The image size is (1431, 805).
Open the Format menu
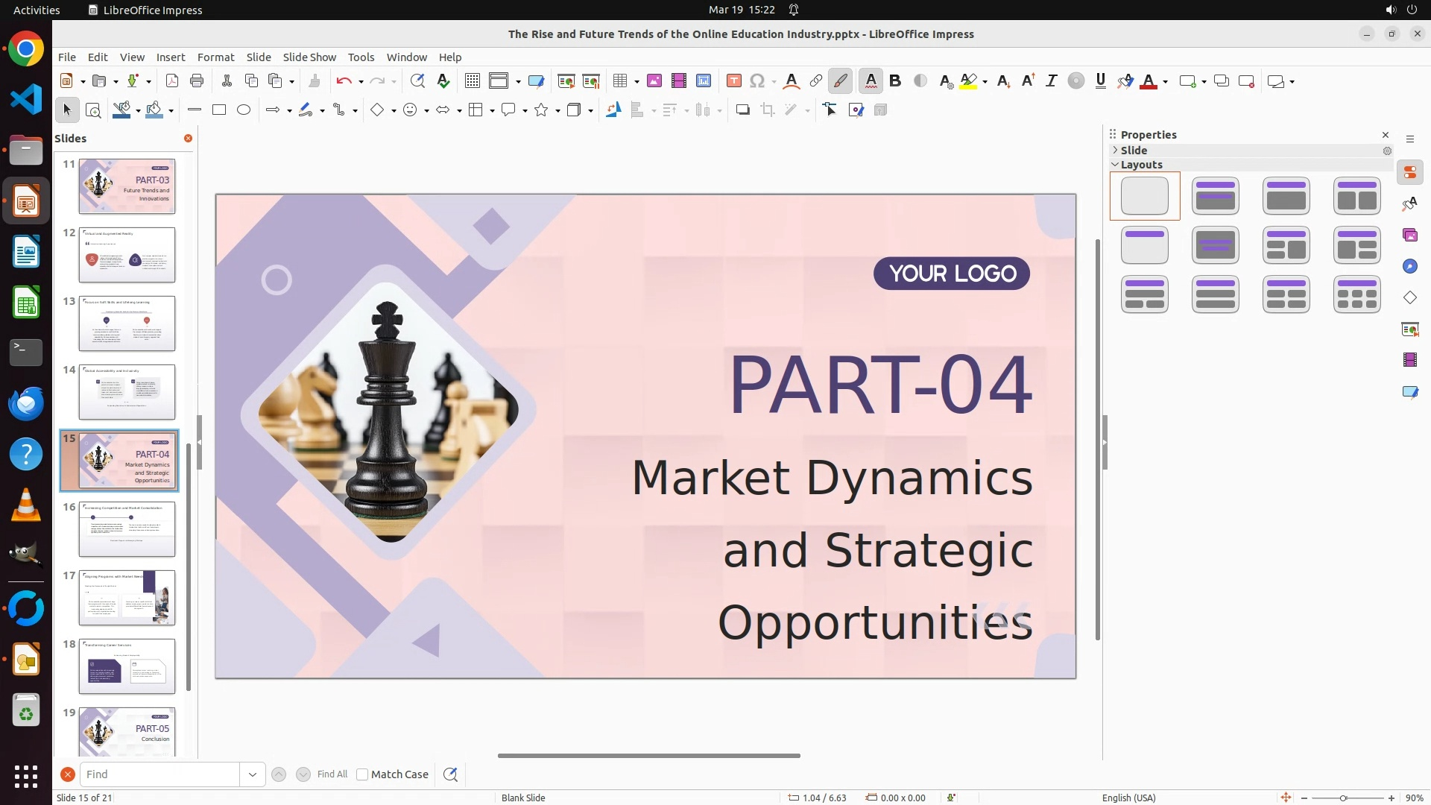215,57
